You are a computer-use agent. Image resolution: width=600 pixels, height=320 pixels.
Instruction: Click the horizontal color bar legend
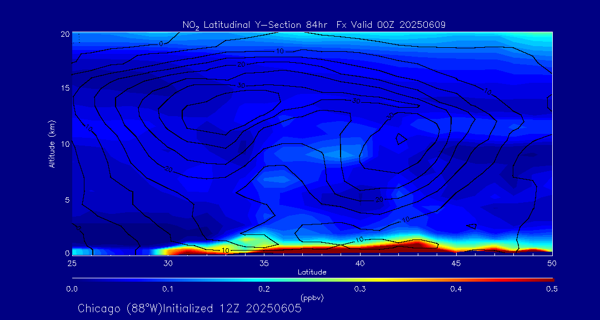pyautogui.click(x=313, y=280)
